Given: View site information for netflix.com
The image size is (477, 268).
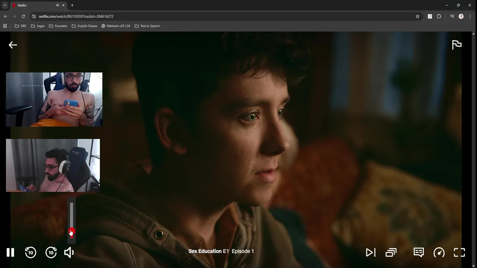Looking at the screenshot, I should pyautogui.click(x=34, y=16).
